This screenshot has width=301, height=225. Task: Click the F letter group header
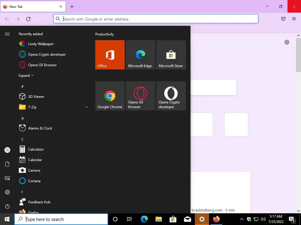[x=22, y=192]
